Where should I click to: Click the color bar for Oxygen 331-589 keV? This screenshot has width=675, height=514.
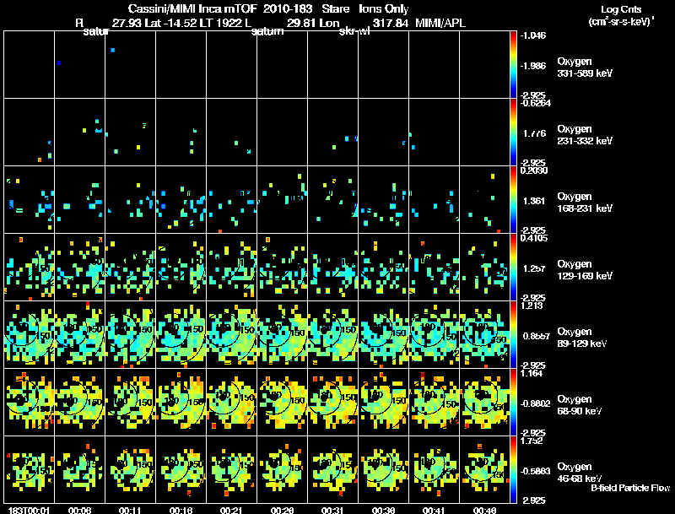tap(515, 64)
